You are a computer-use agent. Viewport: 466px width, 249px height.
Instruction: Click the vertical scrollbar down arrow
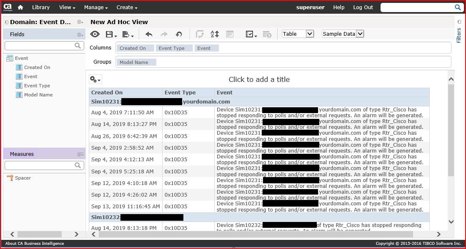[451, 222]
